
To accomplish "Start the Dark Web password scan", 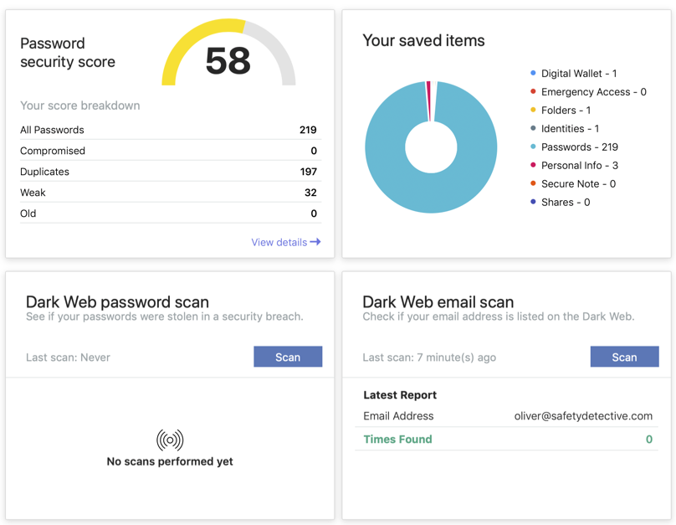I will coord(288,357).
